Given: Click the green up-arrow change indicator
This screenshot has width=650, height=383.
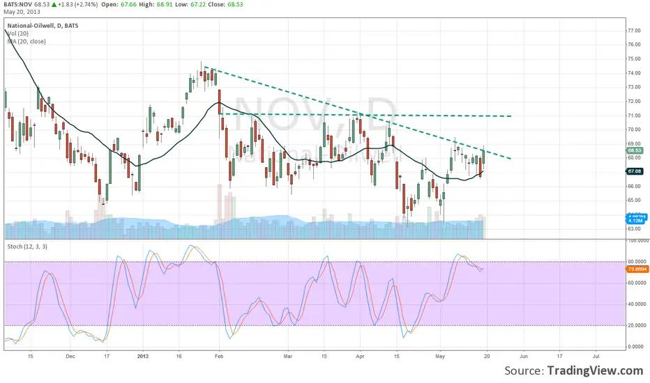Looking at the screenshot, I should (54, 5).
